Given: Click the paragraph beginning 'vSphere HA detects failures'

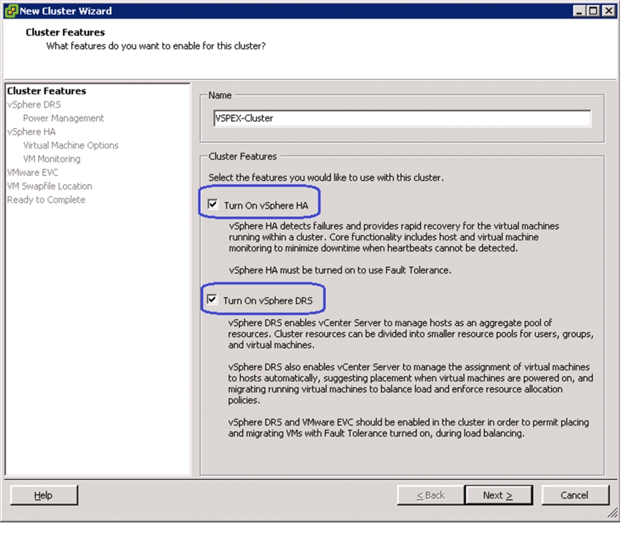Looking at the screenshot, I should click(x=394, y=237).
